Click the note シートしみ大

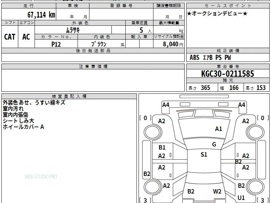18,121
